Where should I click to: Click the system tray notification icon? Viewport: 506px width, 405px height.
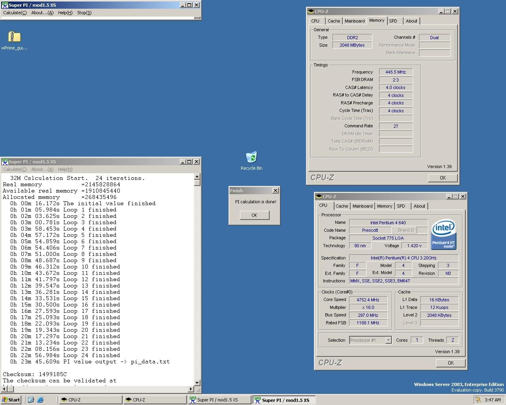[478, 400]
